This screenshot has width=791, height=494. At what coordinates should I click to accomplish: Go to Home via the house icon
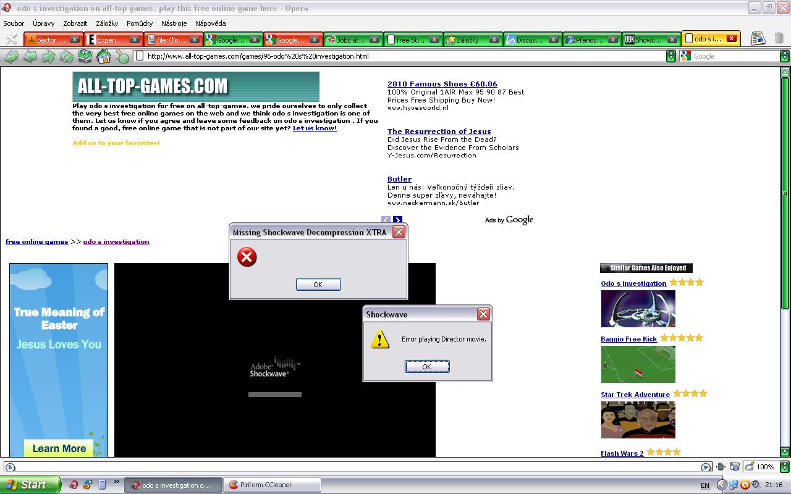click(104, 56)
